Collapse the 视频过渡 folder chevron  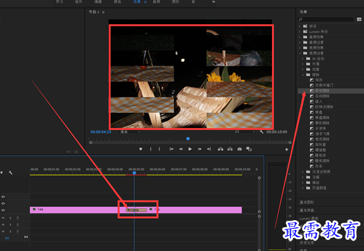pyautogui.click(x=300, y=53)
